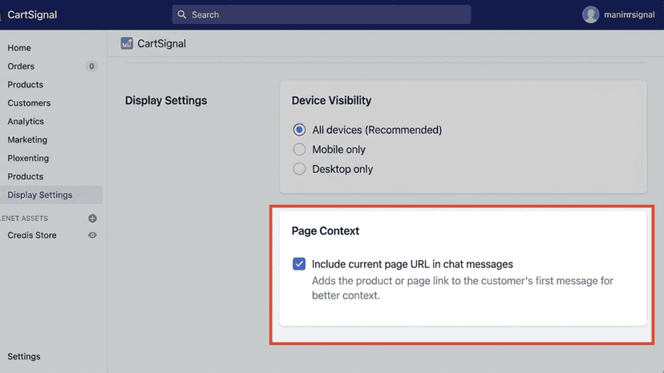The height and width of the screenshot is (373, 664).
Task: Click the LENET ASSETS section label
Action: pyautogui.click(x=24, y=219)
